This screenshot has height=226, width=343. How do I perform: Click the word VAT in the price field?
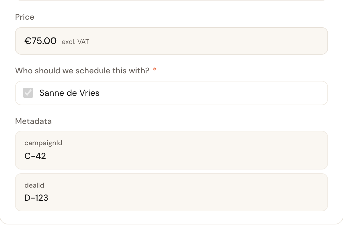pos(83,42)
